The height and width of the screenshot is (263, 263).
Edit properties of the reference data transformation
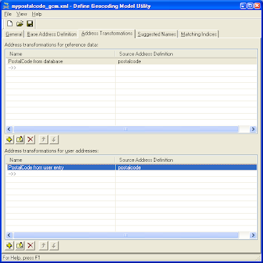pyautogui.click(x=20, y=139)
